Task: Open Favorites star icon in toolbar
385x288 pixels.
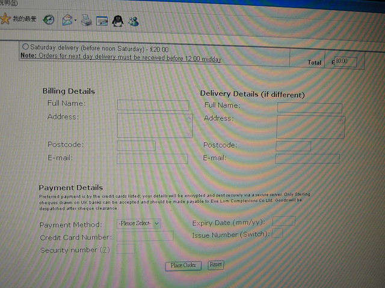Action: (x=5, y=19)
